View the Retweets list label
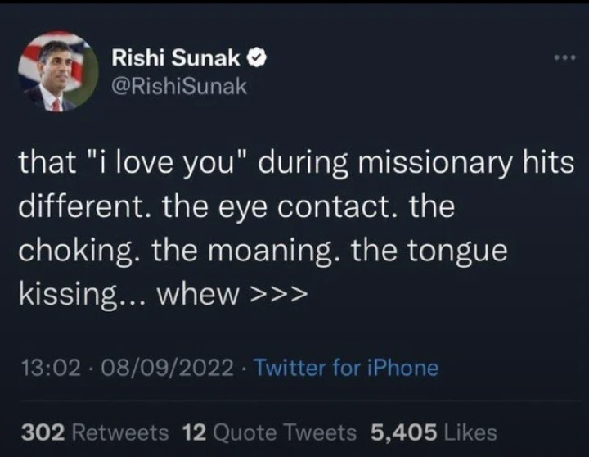 coord(120,432)
